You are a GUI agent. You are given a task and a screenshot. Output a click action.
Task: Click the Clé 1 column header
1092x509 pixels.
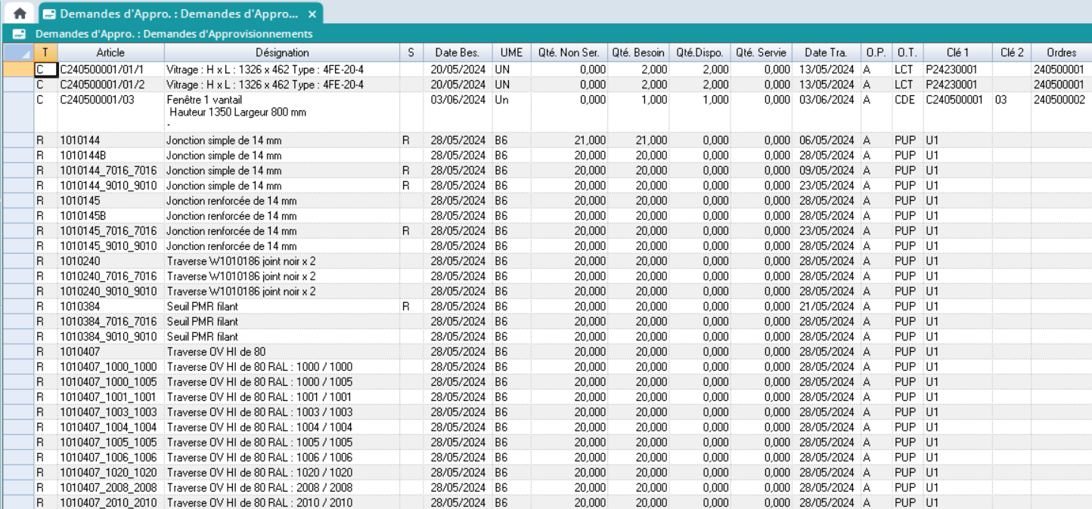coord(957,53)
